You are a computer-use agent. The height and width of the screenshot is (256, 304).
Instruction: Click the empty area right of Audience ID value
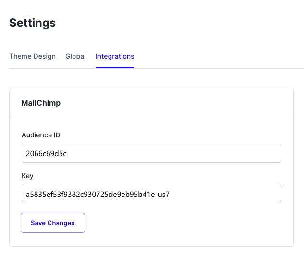[x=192, y=153]
